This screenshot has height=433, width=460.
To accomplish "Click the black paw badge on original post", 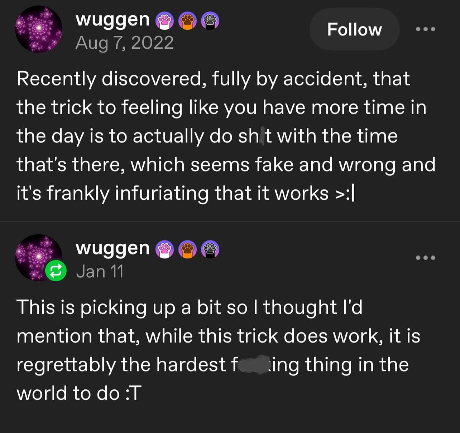I will 210,21.
